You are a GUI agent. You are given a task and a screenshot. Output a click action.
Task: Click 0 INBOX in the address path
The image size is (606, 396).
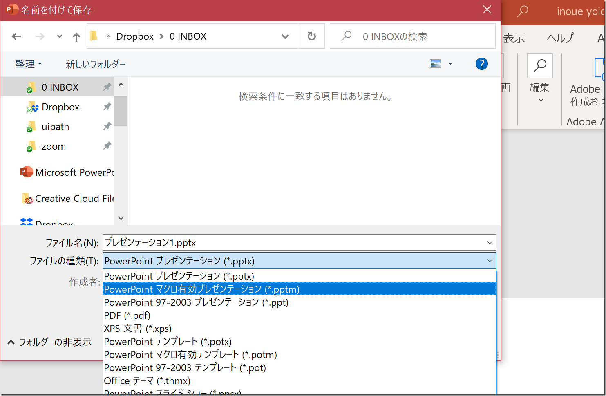coord(188,36)
